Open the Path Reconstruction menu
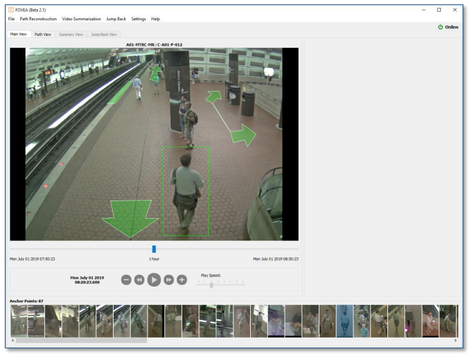This screenshot has width=469, height=354. coord(39,19)
